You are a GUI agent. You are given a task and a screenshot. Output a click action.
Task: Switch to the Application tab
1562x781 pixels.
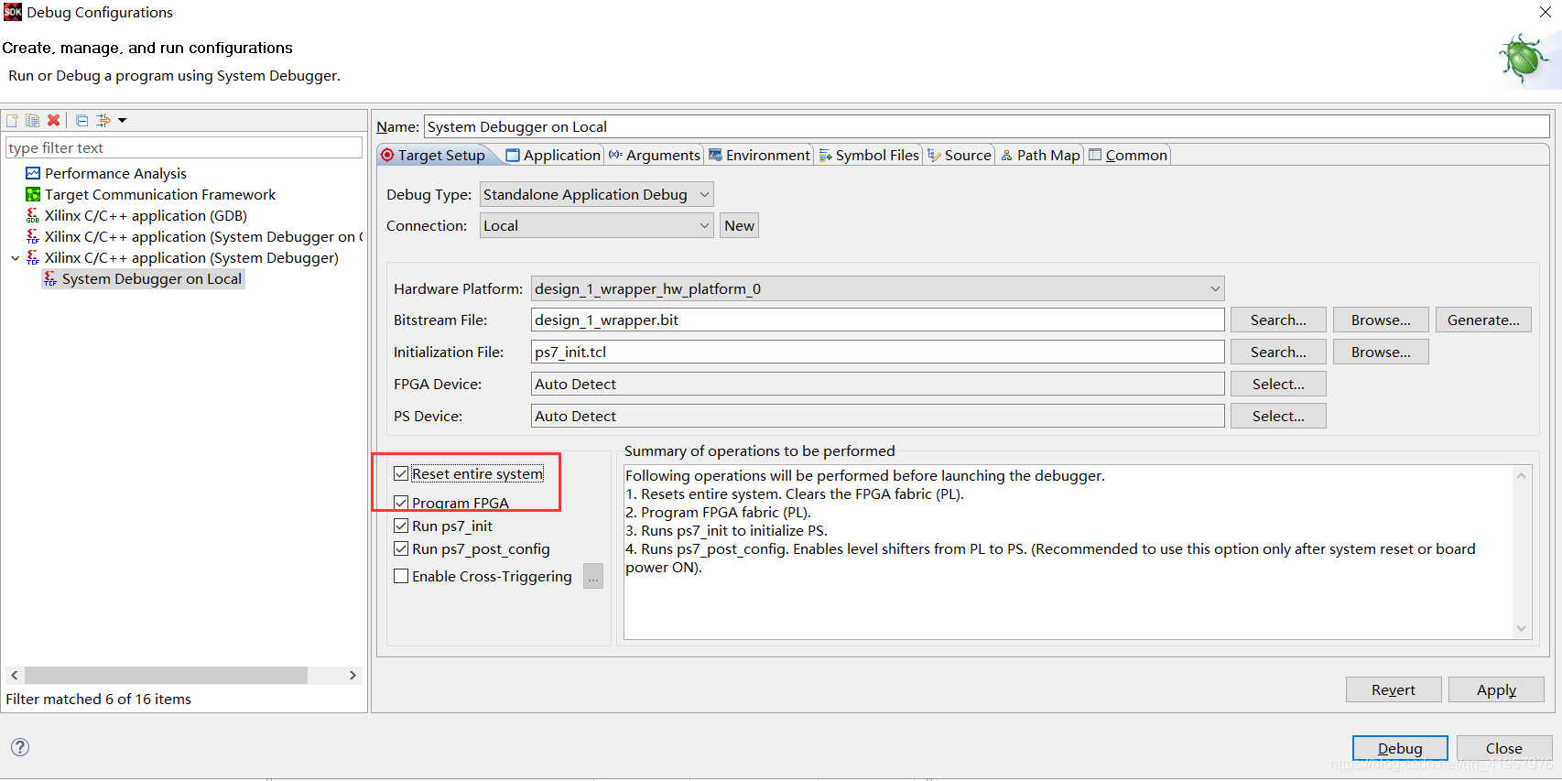[553, 155]
